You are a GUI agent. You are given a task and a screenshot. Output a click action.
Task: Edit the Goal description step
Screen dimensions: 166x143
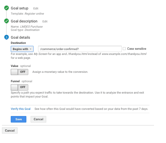pyautogui.click(x=45, y=21)
